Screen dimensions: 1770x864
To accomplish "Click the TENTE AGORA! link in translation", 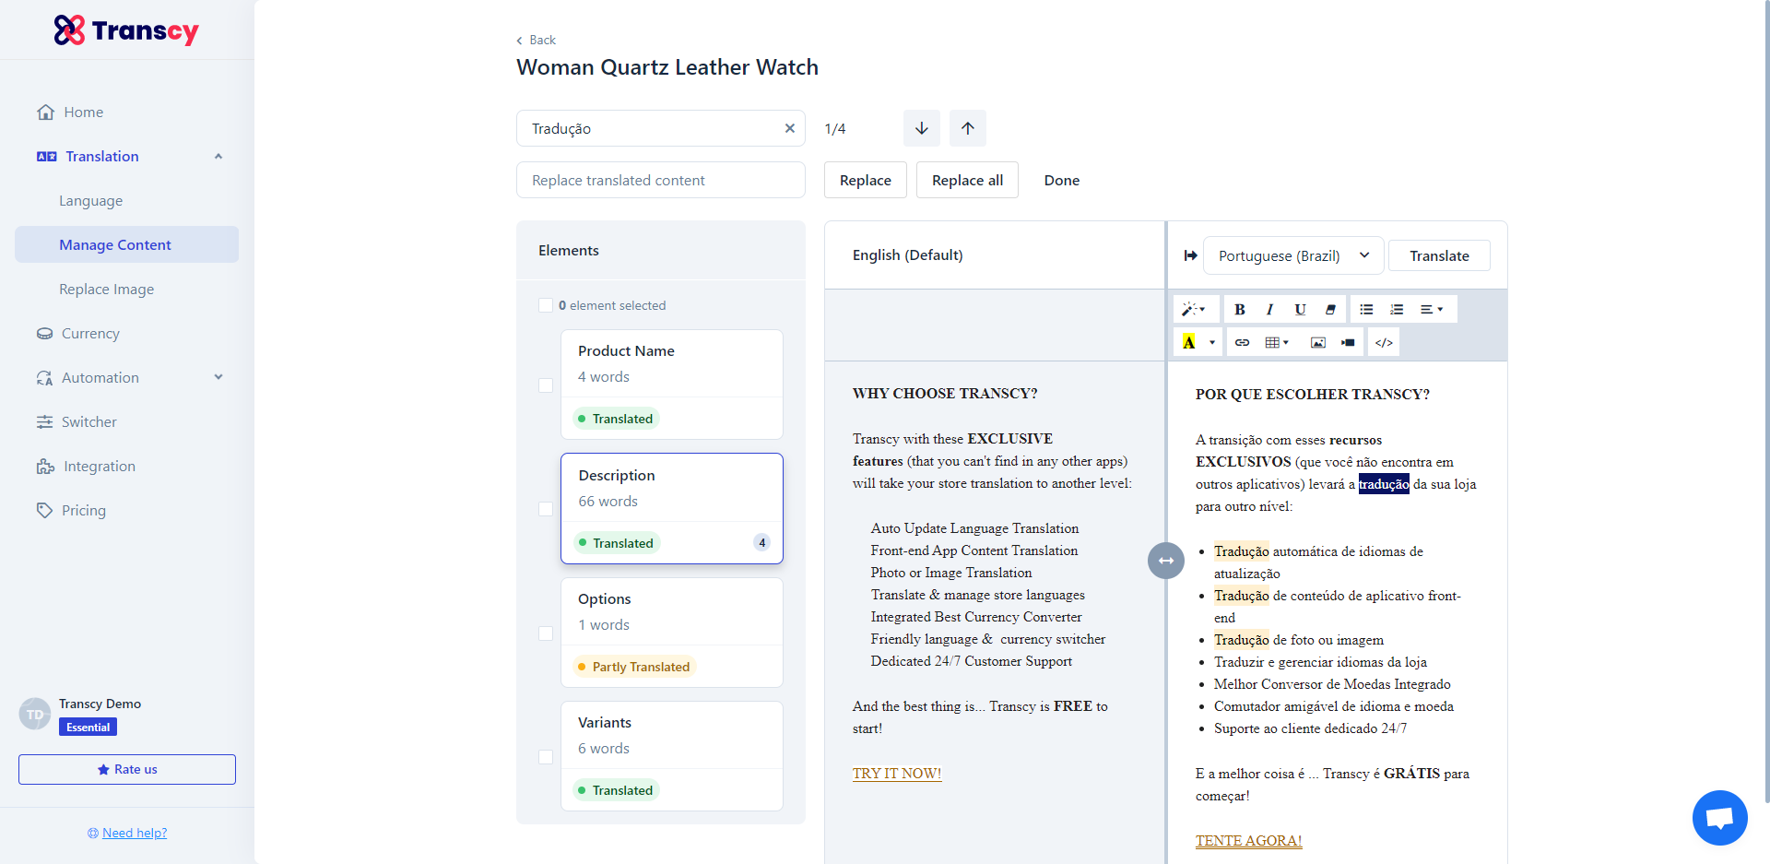I will [1248, 840].
